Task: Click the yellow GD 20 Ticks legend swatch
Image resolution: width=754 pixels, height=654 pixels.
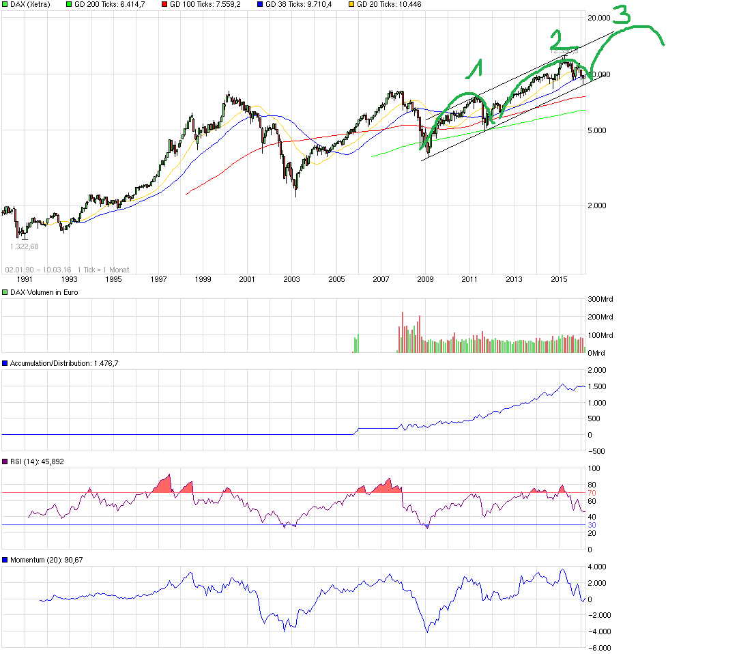Action: tap(351, 4)
